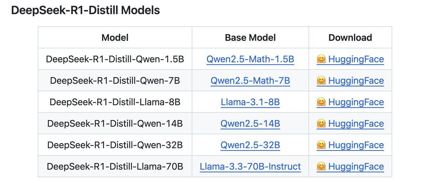Open HuggingFace download for Distill-Llama-70B
This screenshot has width=428, height=183.
coord(356,166)
